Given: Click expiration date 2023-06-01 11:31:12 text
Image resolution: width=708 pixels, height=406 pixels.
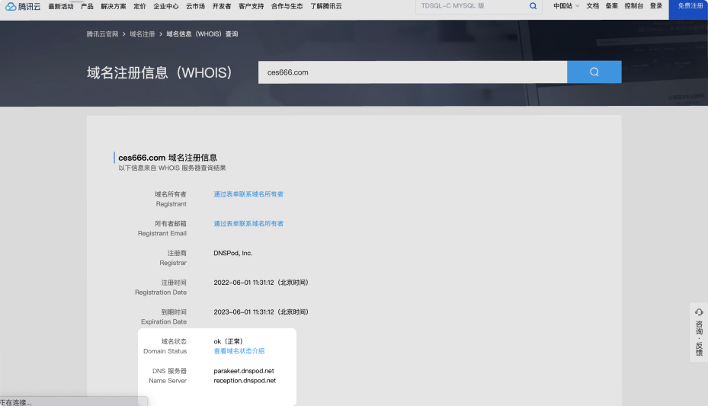Looking at the screenshot, I should 244,312.
